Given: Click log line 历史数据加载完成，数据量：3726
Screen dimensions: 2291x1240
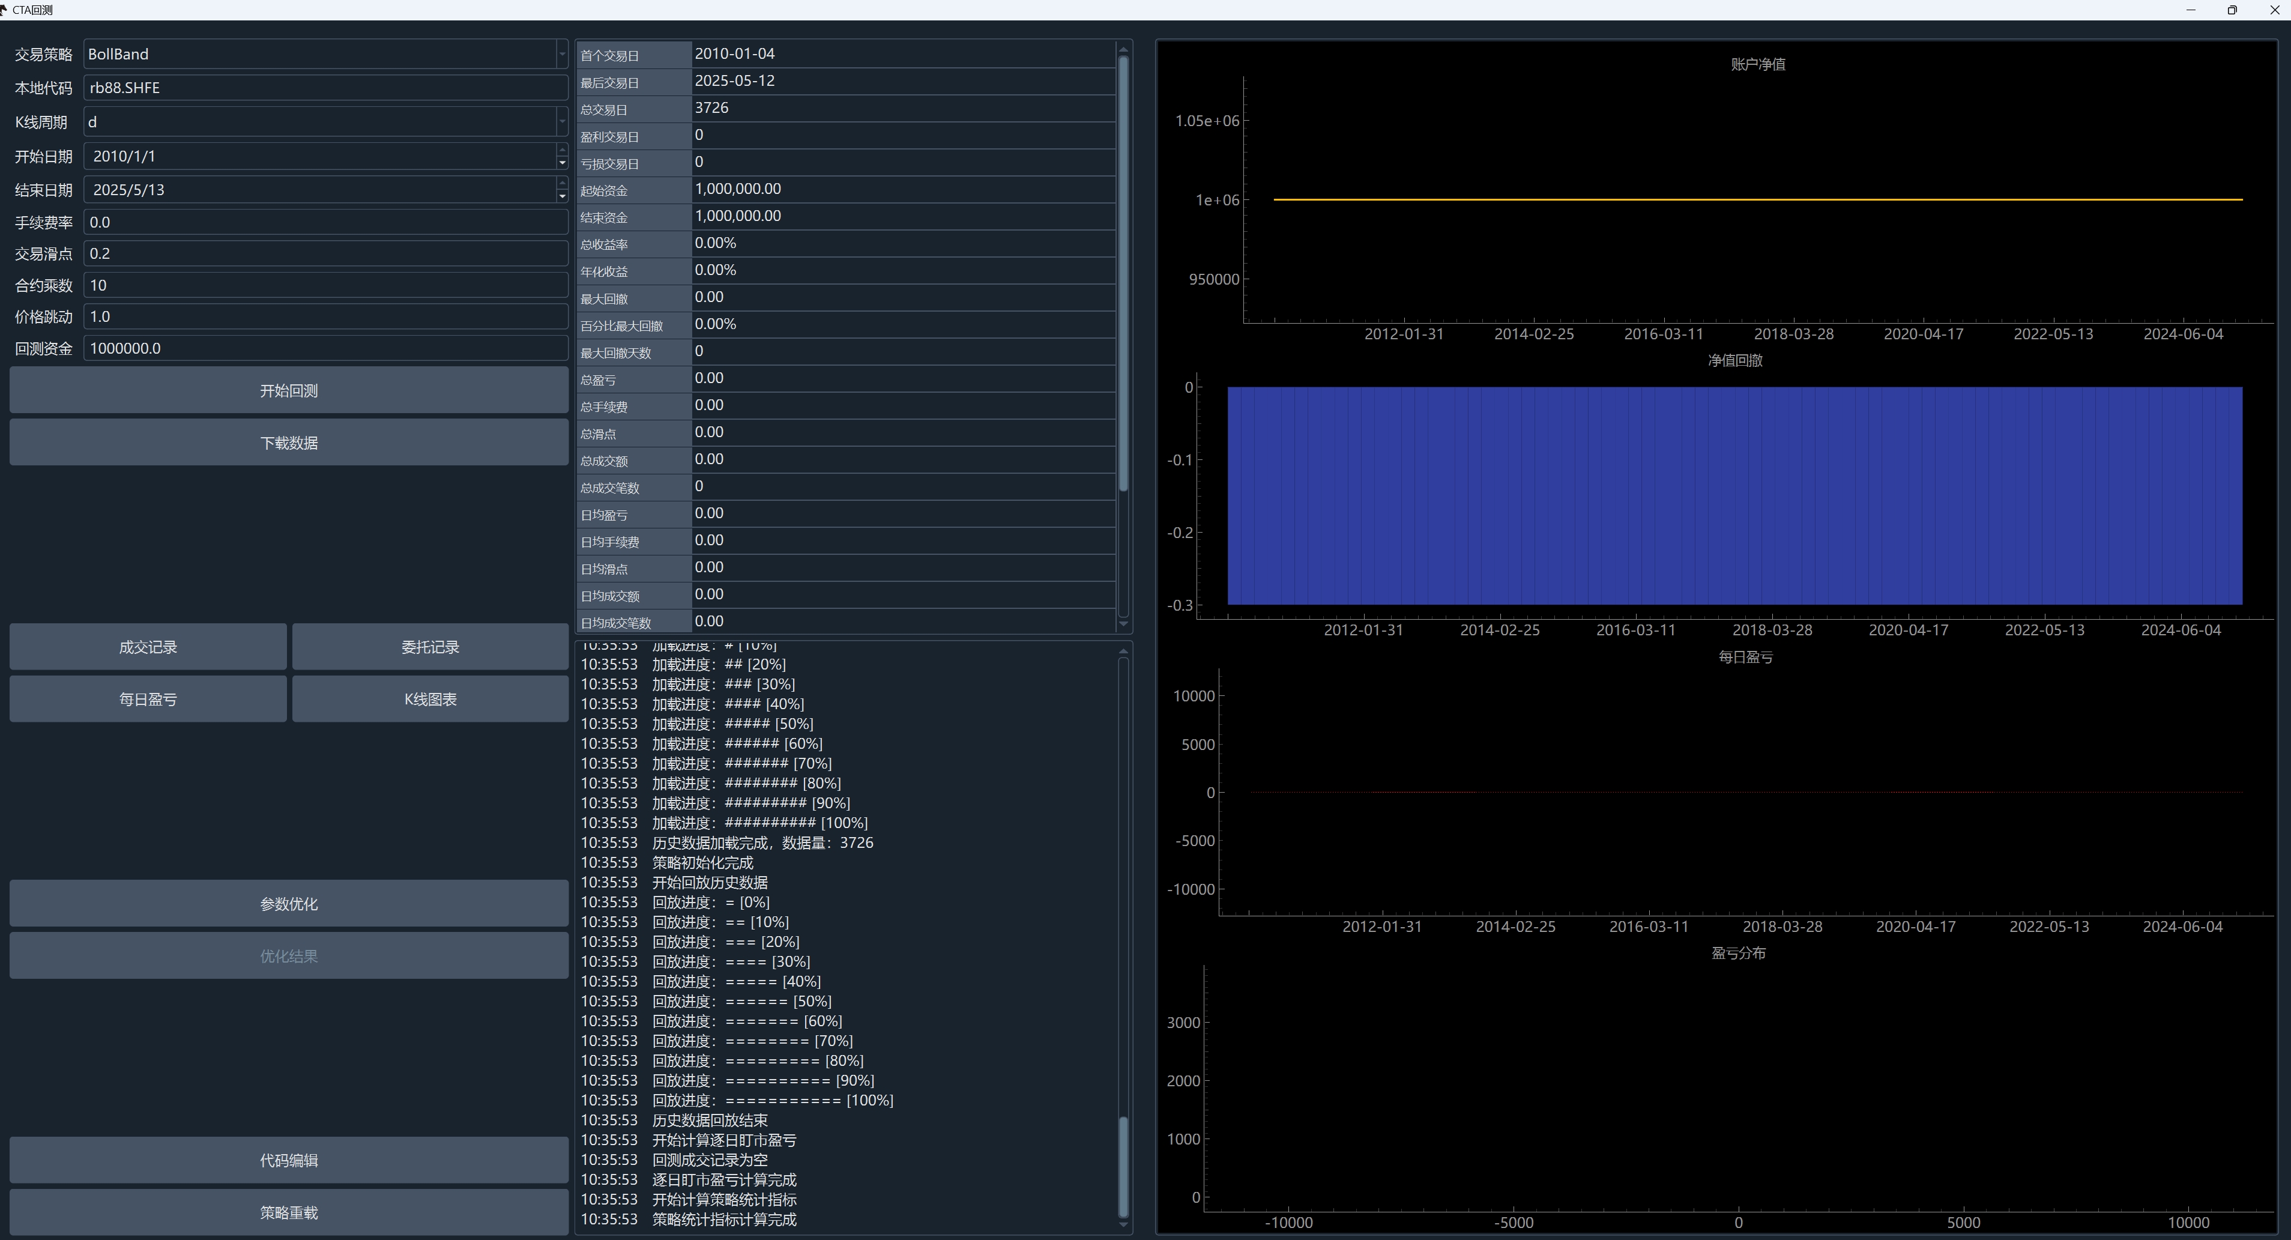Looking at the screenshot, I should pos(762,843).
